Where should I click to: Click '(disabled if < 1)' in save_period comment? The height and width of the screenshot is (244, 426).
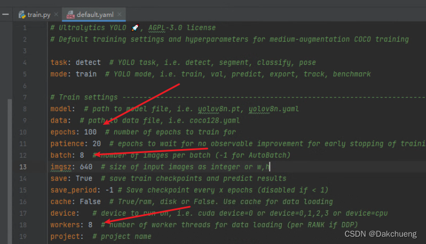(x=293, y=190)
